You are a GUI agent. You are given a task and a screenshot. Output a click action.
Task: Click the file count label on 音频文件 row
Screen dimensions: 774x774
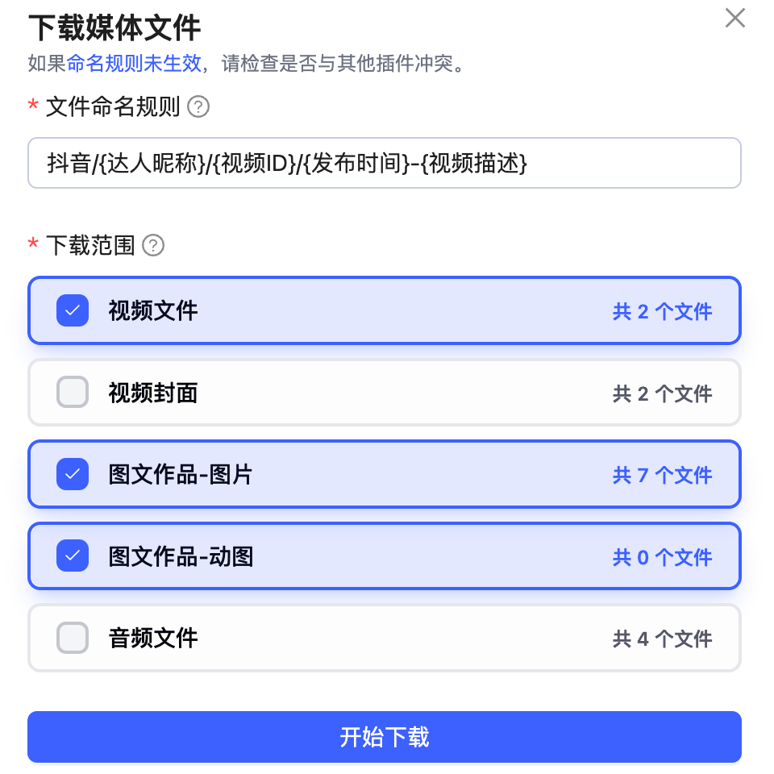(662, 638)
